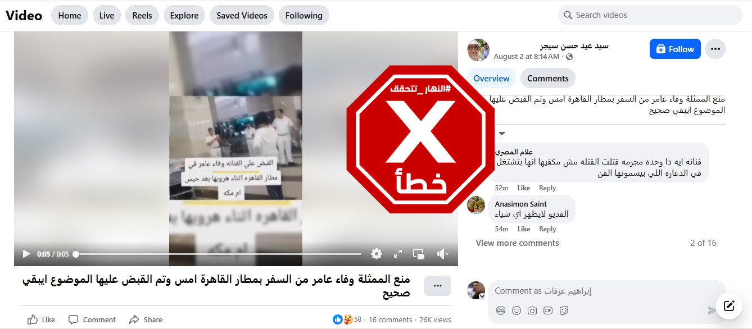The width and height of the screenshot is (752, 329).
Task: Seek along the video progress bar
Action: tap(219, 254)
